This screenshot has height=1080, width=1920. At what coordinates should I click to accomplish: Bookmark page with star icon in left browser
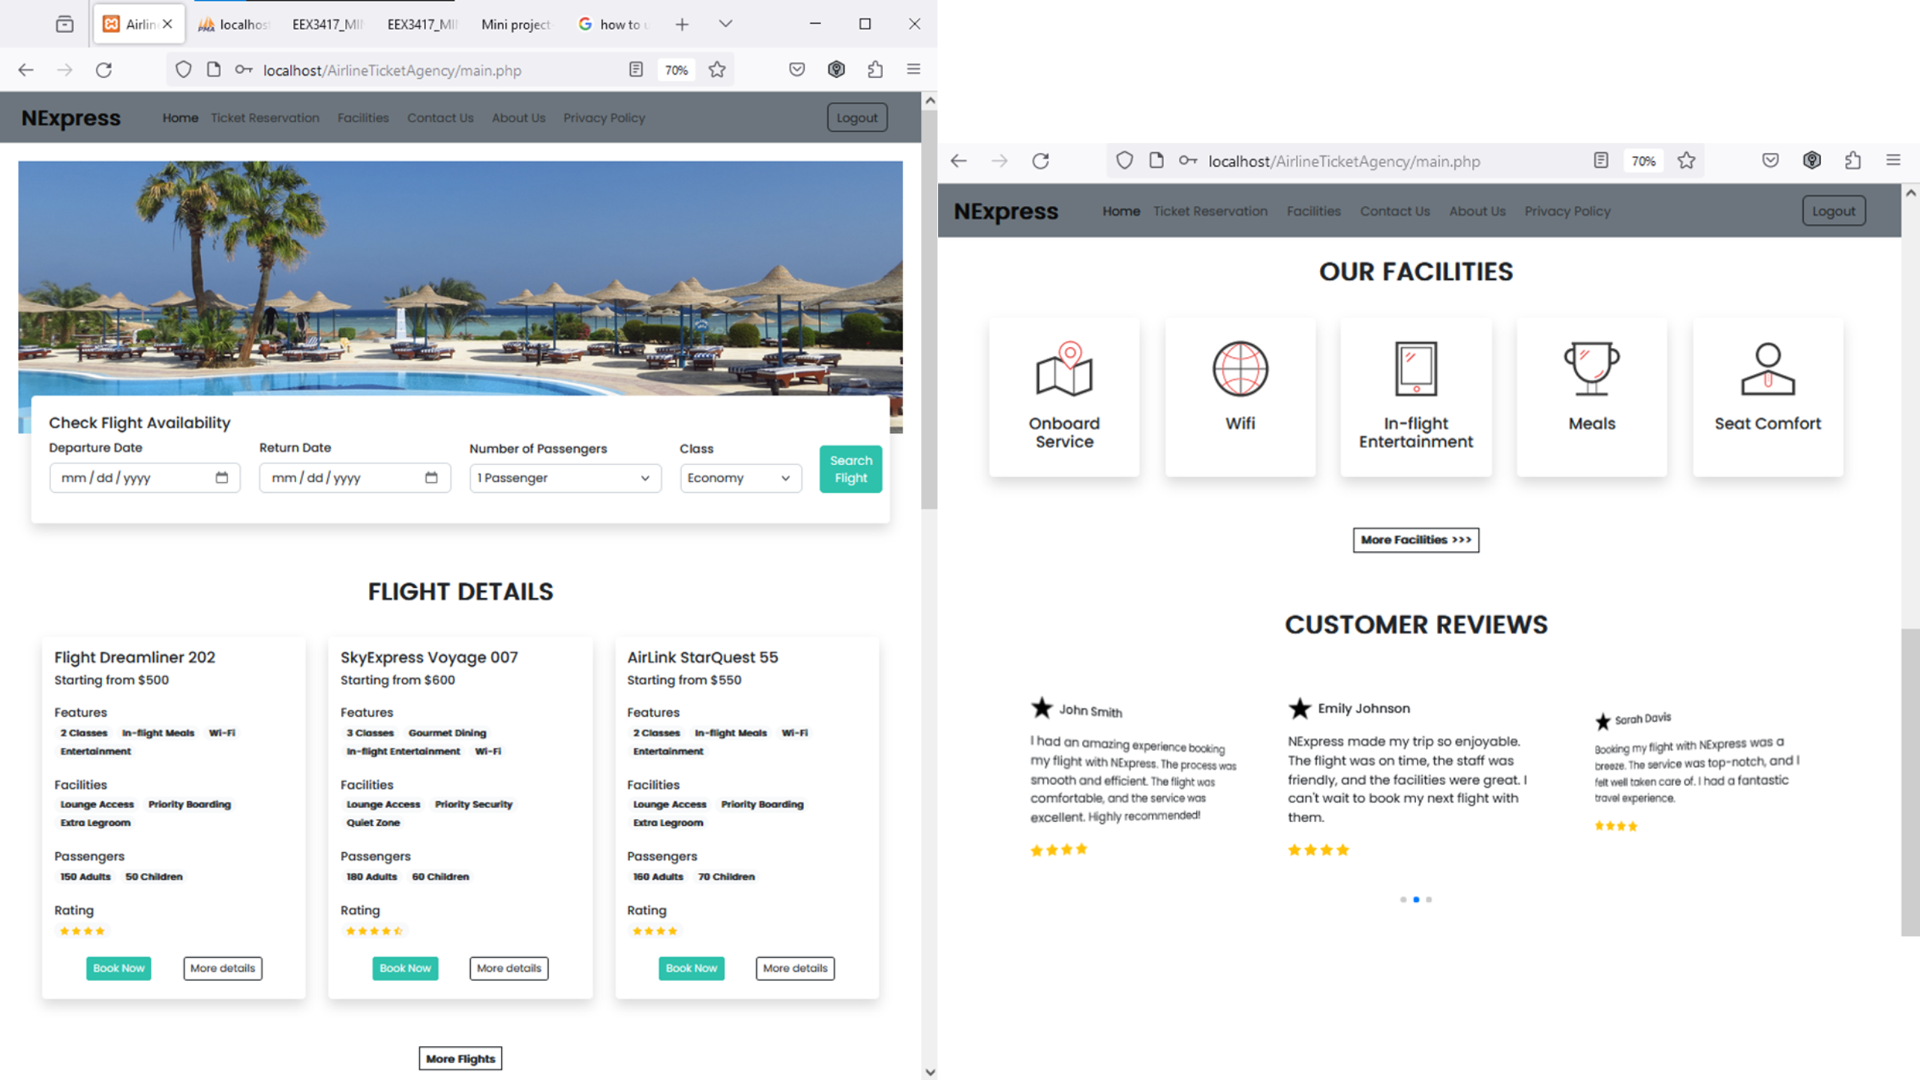[x=717, y=70]
